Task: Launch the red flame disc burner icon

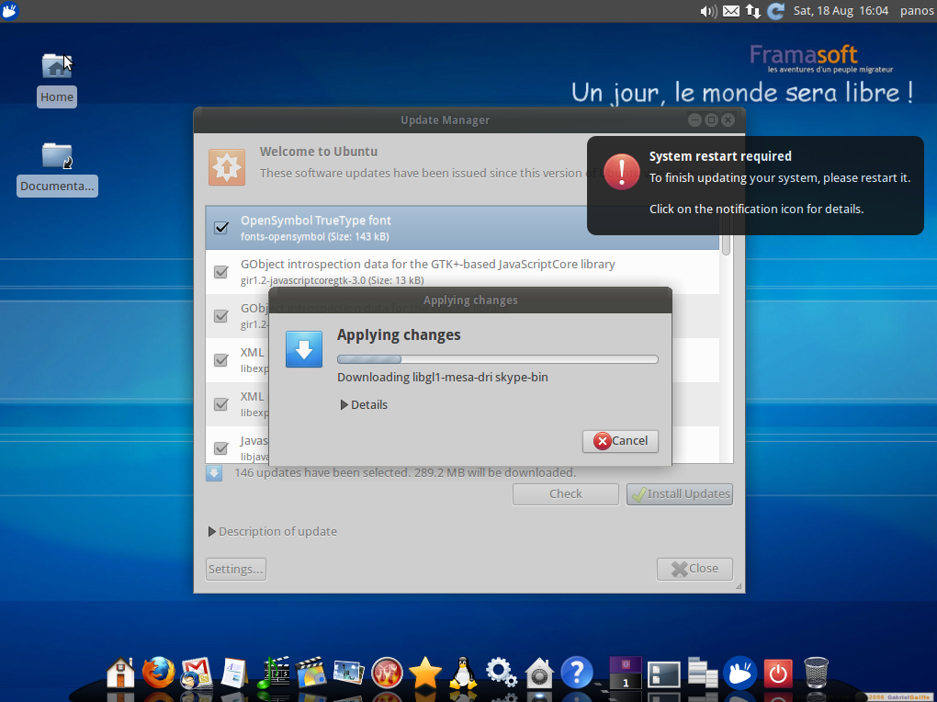Action: pos(388,674)
